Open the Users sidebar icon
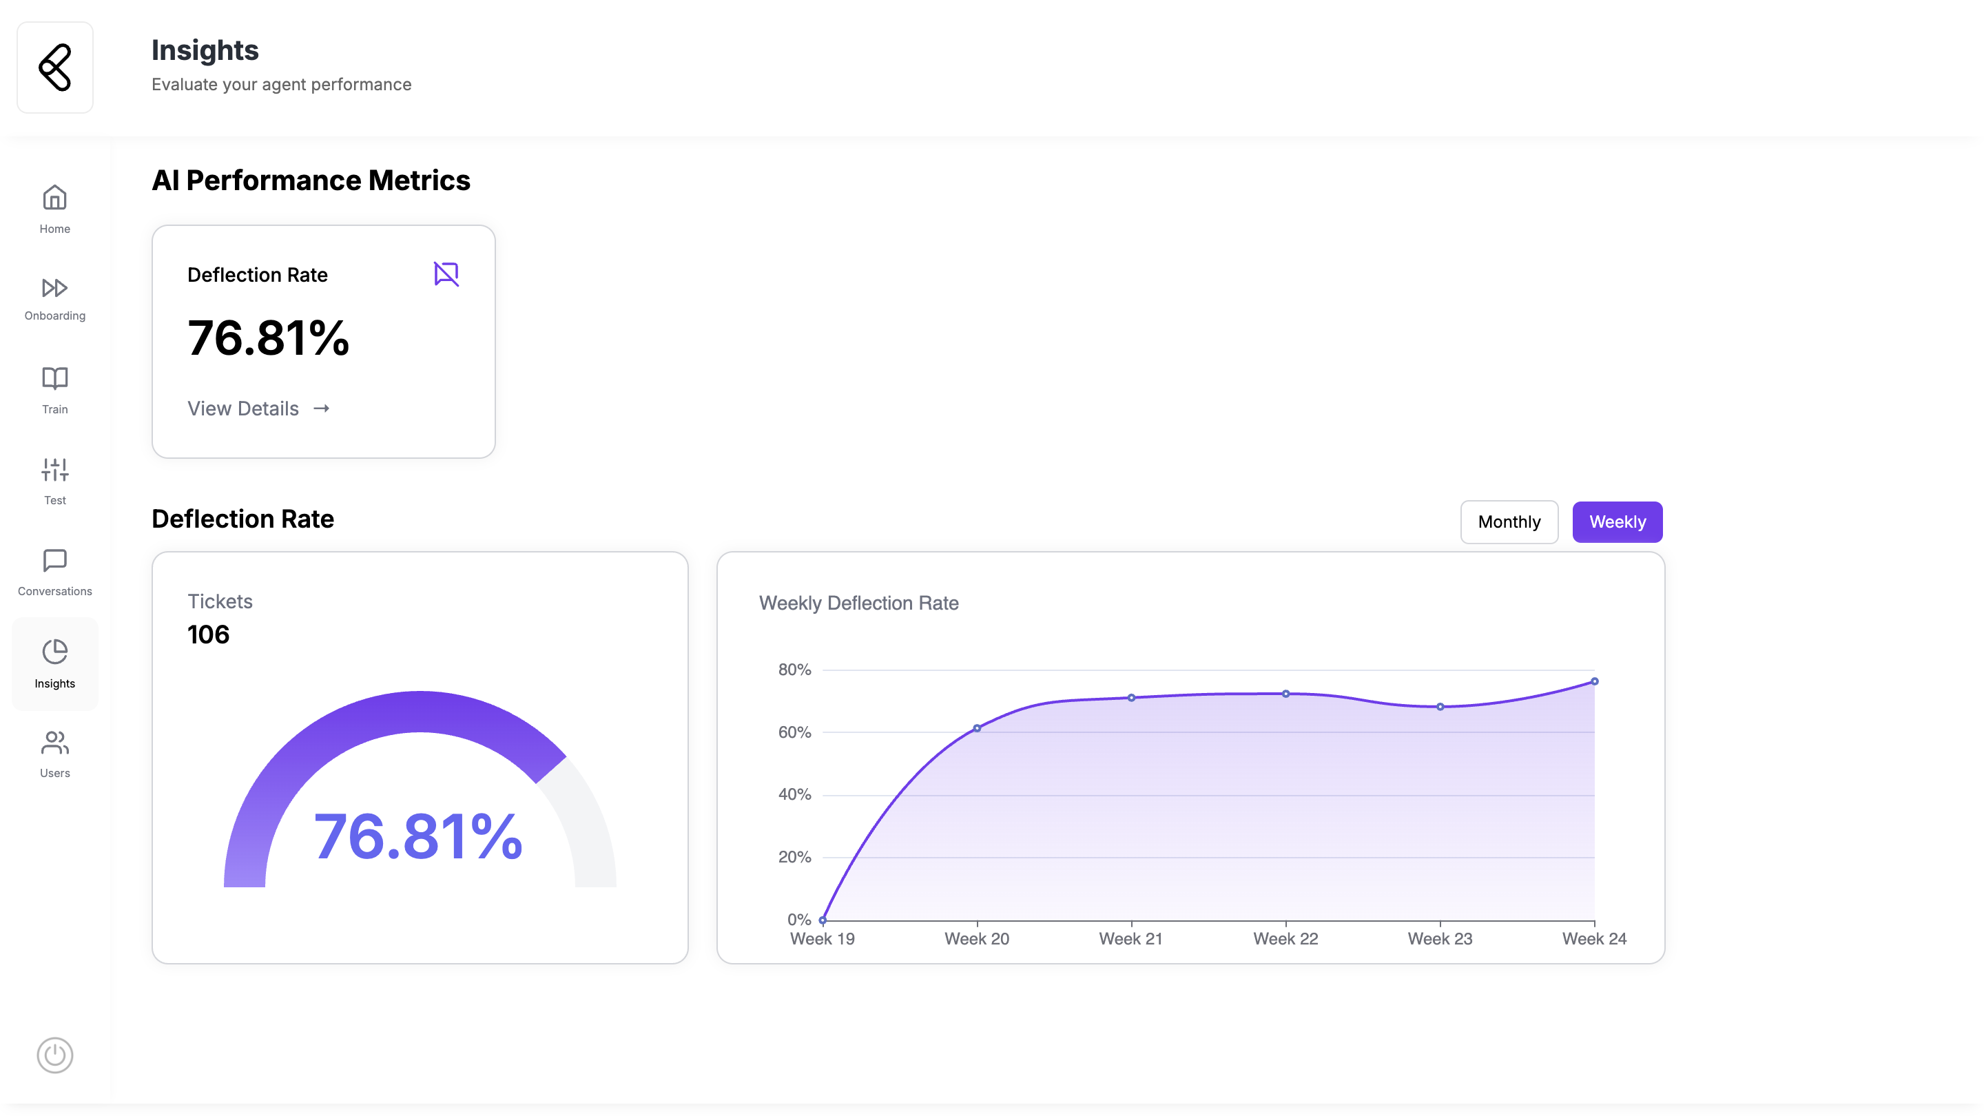 (54, 743)
